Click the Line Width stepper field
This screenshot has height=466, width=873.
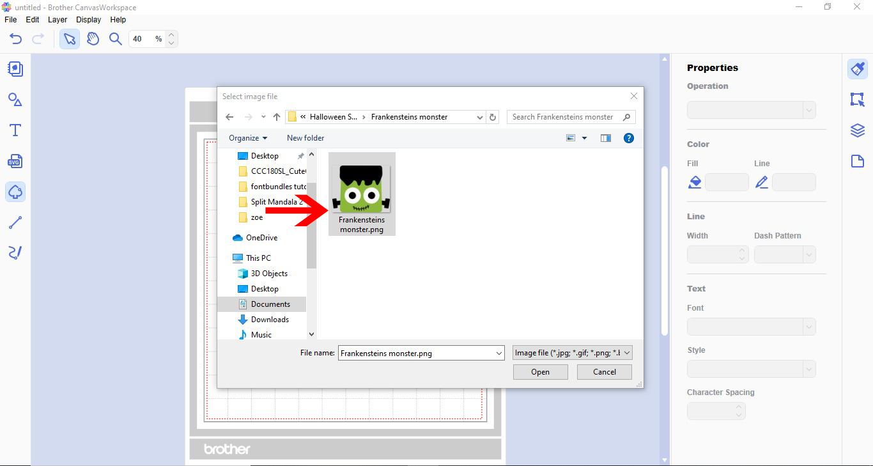pos(718,254)
